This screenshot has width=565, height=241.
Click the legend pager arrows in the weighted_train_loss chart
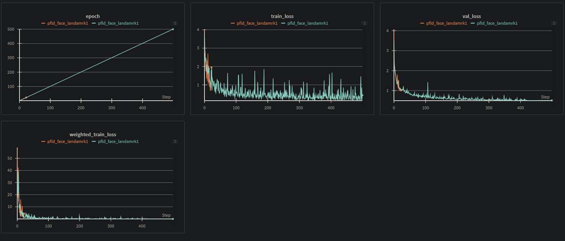pos(175,141)
